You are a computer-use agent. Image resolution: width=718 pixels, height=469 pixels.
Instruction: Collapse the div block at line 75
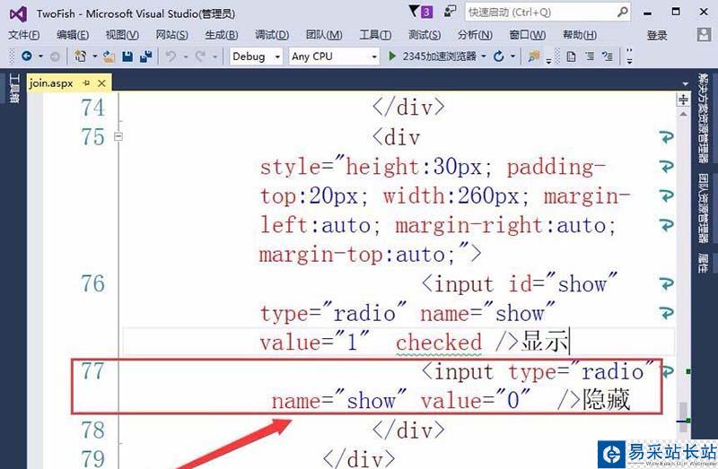118,136
